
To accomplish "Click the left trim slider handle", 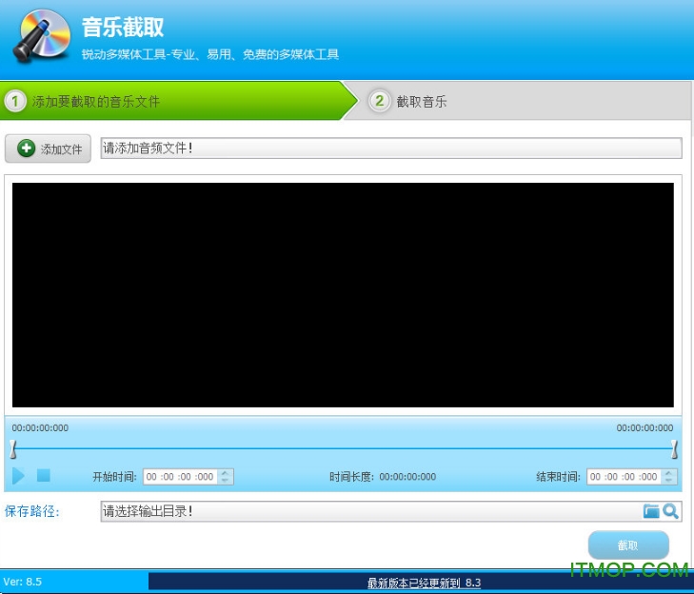I will pyautogui.click(x=13, y=449).
